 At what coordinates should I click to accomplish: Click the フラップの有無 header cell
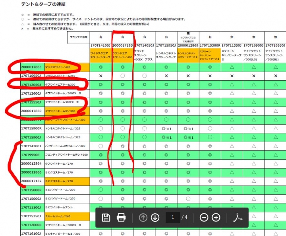click(x=78, y=37)
